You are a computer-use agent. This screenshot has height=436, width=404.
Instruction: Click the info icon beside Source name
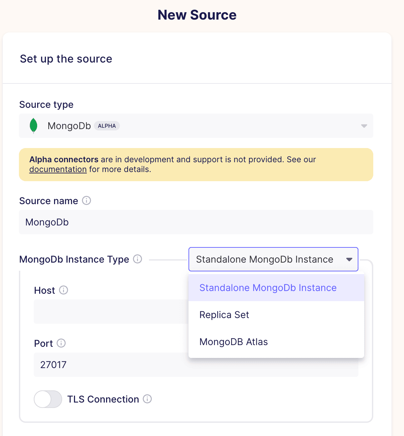click(86, 201)
